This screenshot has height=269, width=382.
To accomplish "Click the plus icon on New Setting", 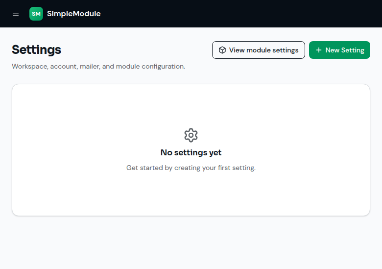I will click(319, 50).
